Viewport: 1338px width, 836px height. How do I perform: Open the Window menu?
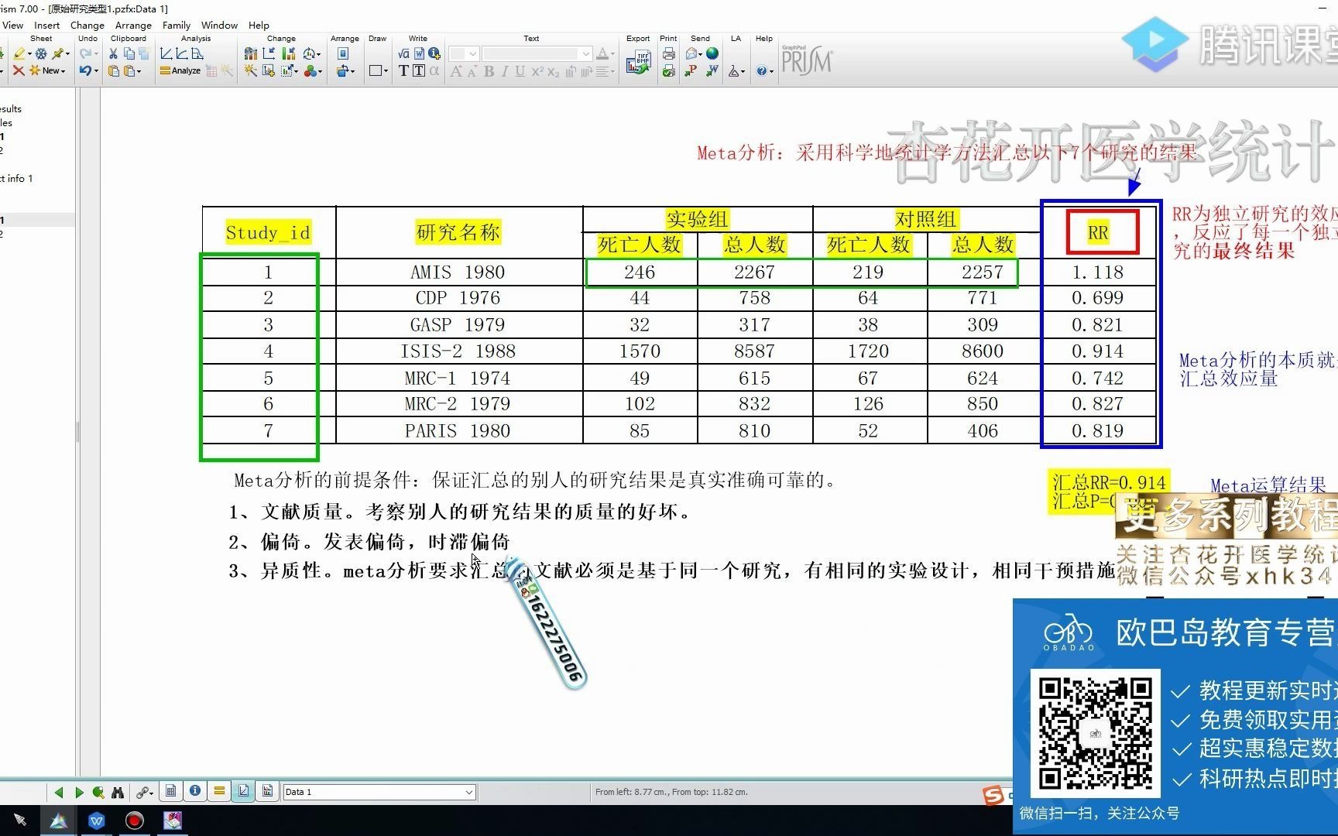tap(219, 25)
